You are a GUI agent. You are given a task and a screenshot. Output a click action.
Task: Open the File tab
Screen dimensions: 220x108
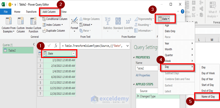[6, 12]
